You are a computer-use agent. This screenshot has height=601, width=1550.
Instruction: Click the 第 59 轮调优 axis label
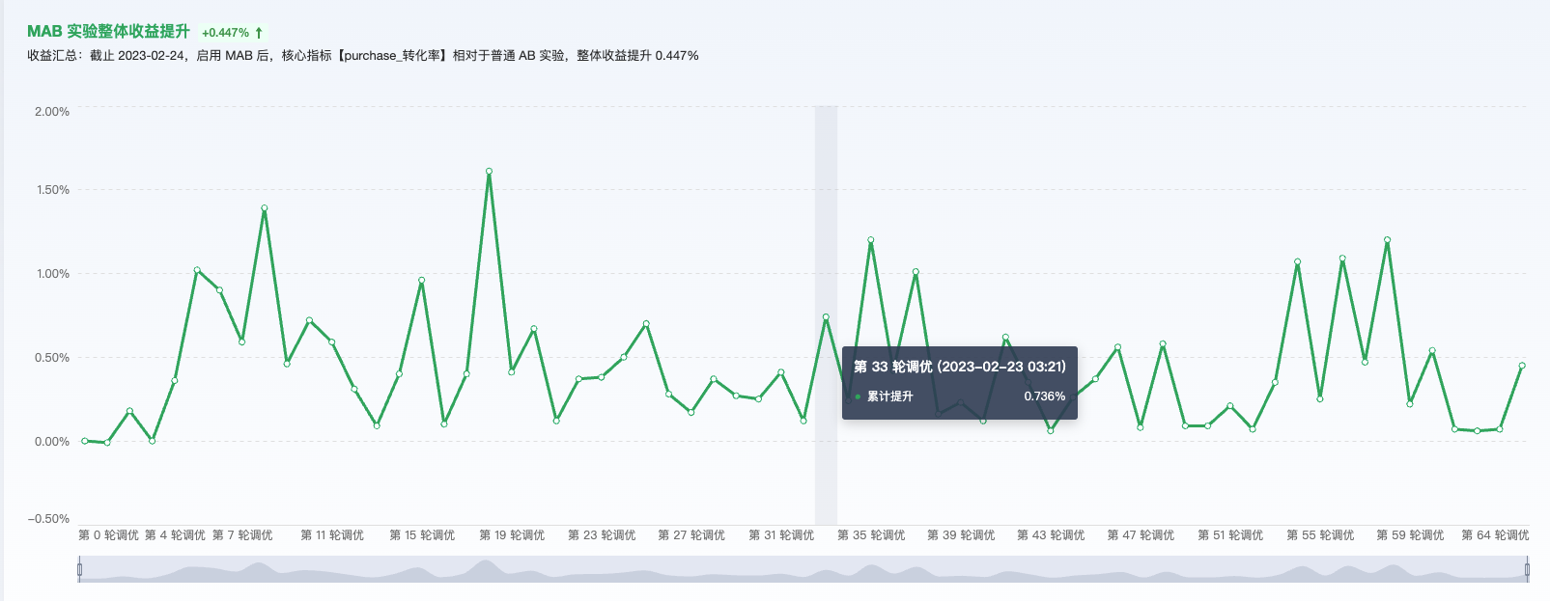point(1410,535)
